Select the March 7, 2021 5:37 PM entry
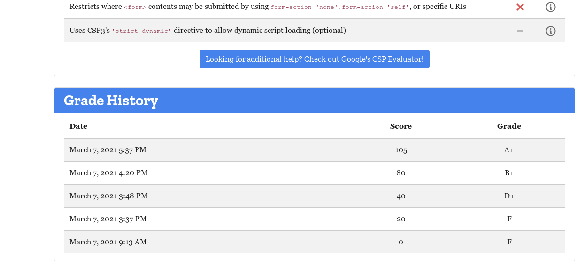Screen dimensions: 577x266 [x=108, y=150]
